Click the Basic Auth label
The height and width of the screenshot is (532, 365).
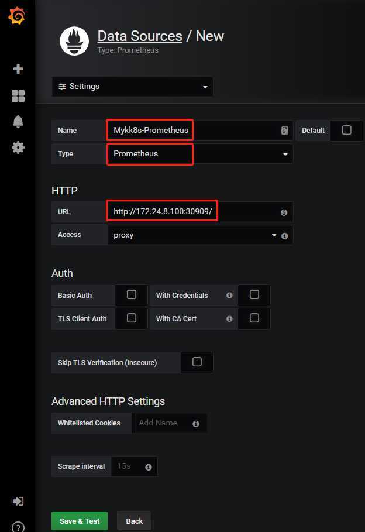(x=75, y=296)
